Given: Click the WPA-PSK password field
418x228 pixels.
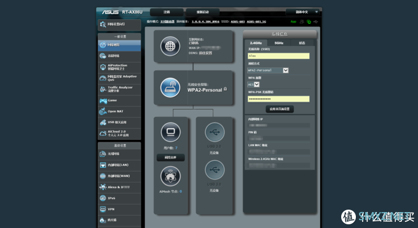Looking at the screenshot, I should point(278,99).
